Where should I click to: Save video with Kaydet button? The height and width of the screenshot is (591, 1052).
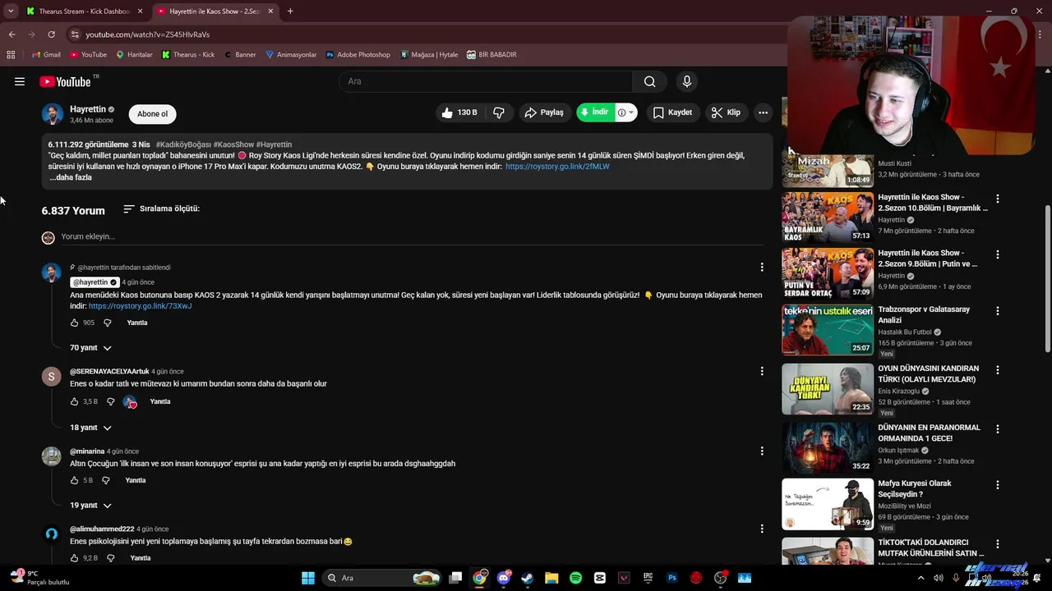pos(672,112)
